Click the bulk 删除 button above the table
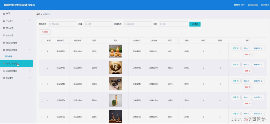270x124 pixels. (45, 32)
